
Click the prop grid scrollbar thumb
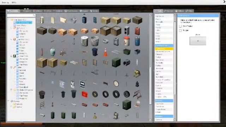(150, 86)
